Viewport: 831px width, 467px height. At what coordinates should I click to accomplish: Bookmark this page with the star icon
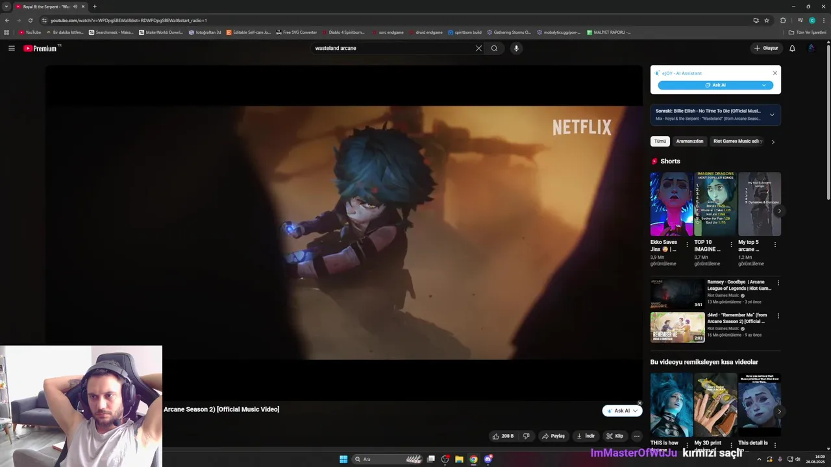pyautogui.click(x=767, y=20)
